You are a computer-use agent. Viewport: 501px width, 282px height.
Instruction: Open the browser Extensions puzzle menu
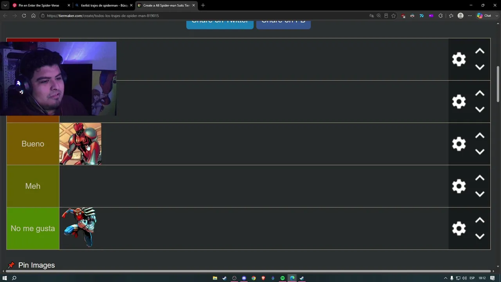(x=441, y=16)
